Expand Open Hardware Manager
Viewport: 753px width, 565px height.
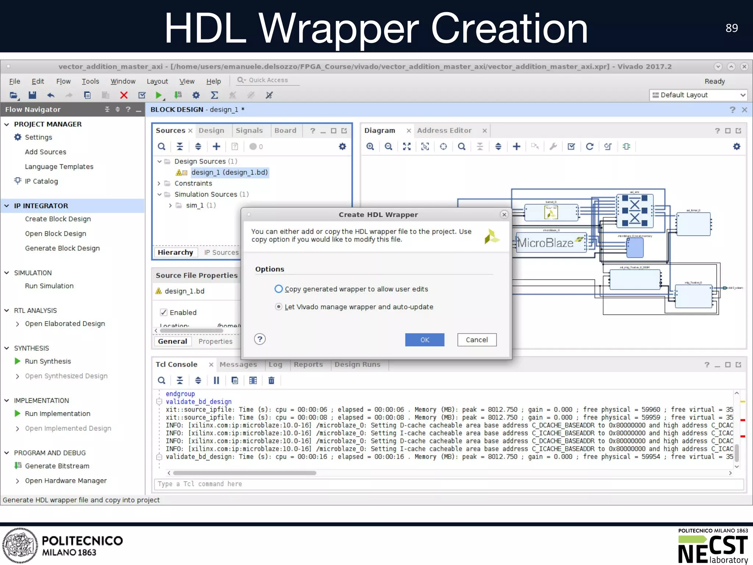pos(17,481)
